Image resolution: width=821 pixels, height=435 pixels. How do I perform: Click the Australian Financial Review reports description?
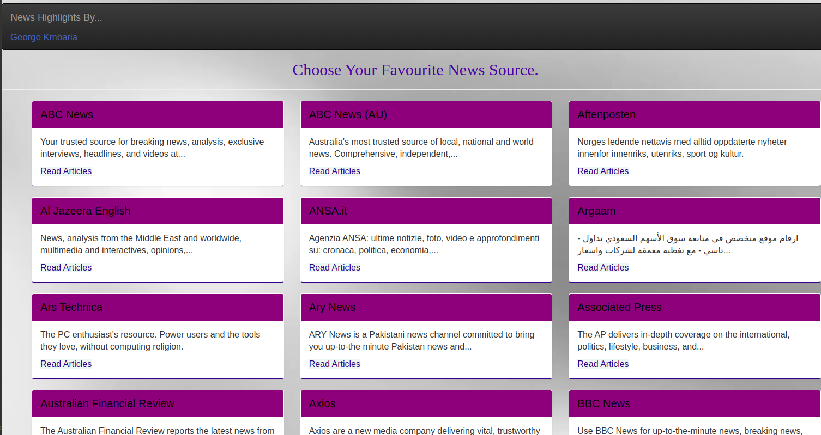(x=158, y=431)
